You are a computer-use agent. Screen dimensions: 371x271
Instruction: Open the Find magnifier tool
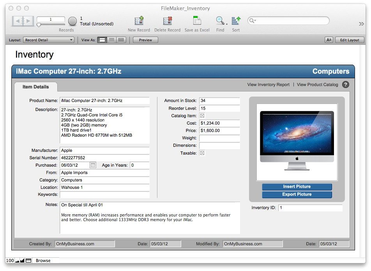point(220,21)
